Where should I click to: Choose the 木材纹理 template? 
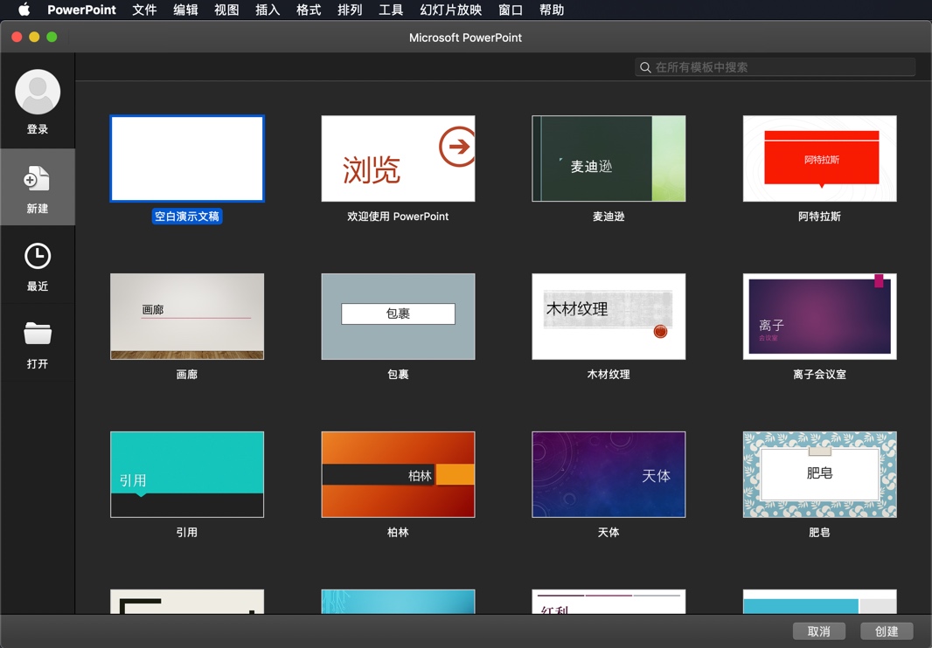coord(609,316)
